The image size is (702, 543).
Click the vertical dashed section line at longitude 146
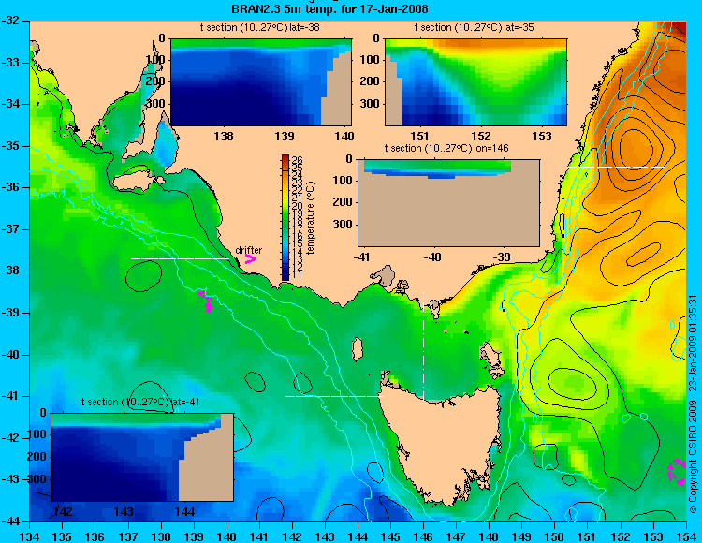coord(423,346)
